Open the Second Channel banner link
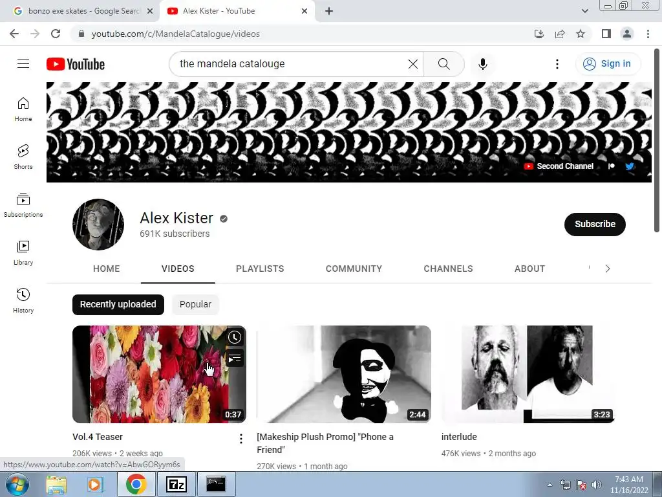Image resolution: width=662 pixels, height=497 pixels. [x=559, y=166]
